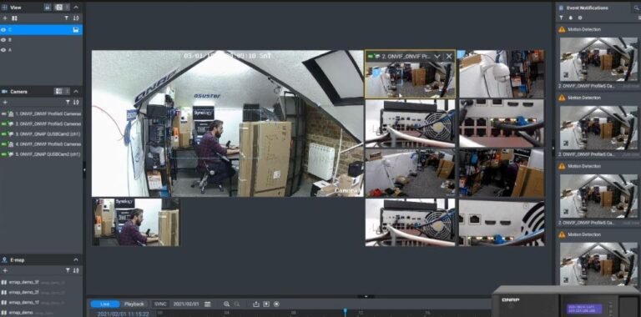Viewport: 641px width, 317px height.
Task: Add a camera in the Camera panel
Action: (x=5, y=102)
